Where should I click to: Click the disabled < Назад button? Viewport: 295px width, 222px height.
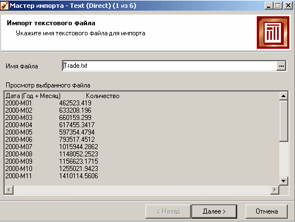point(168,211)
